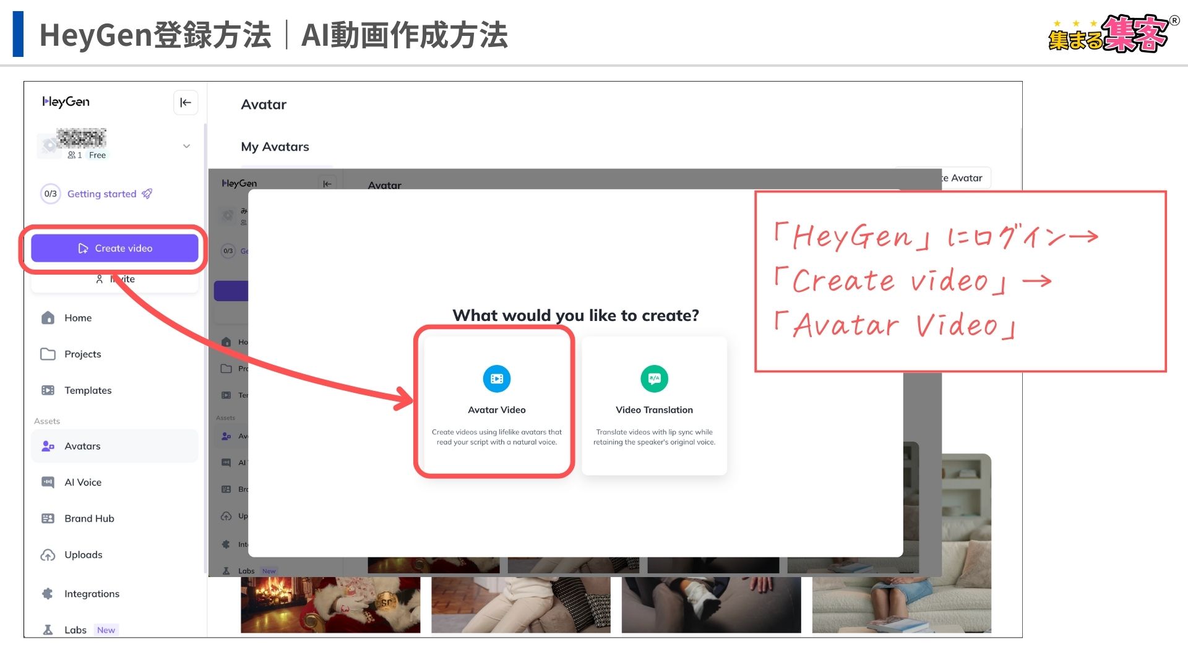Open the Getting started checklist
1188x668 pixels.
(101, 194)
